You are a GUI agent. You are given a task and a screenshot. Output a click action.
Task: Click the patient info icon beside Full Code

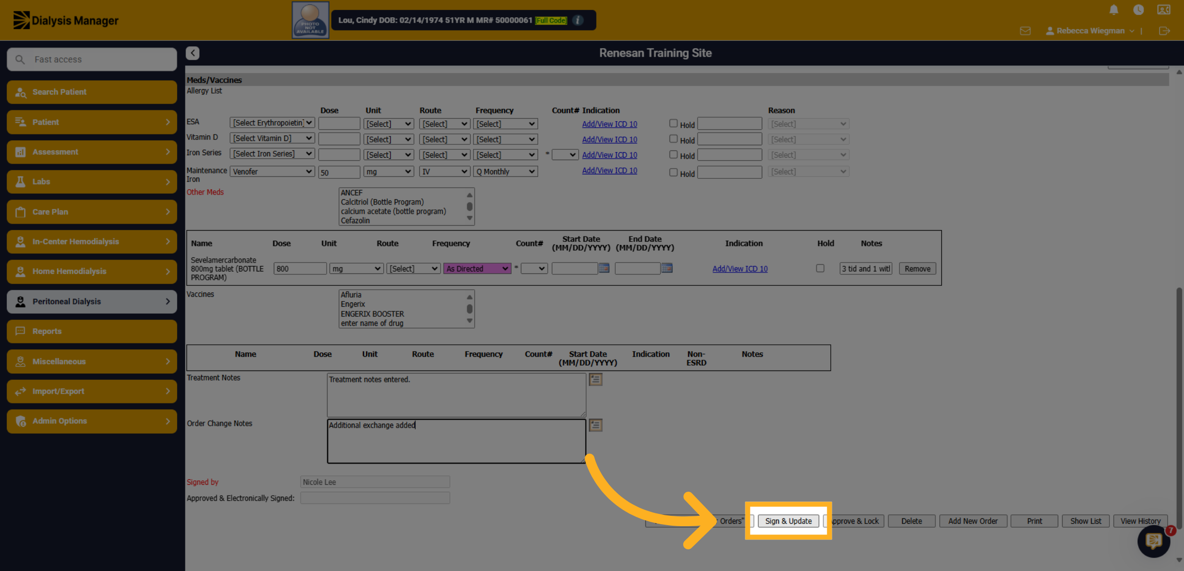(x=578, y=20)
